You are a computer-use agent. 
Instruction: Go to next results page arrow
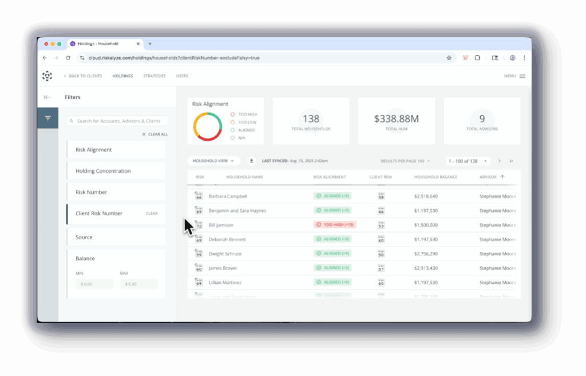pyautogui.click(x=499, y=161)
